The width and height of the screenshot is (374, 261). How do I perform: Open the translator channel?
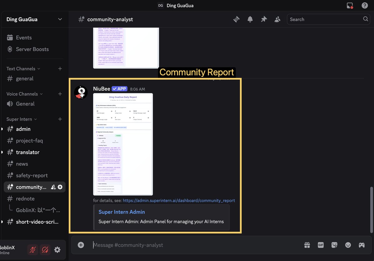34,152
